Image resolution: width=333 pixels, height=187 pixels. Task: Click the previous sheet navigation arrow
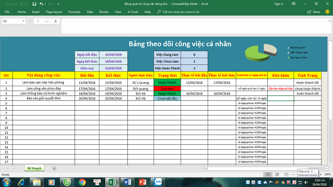click(7, 168)
